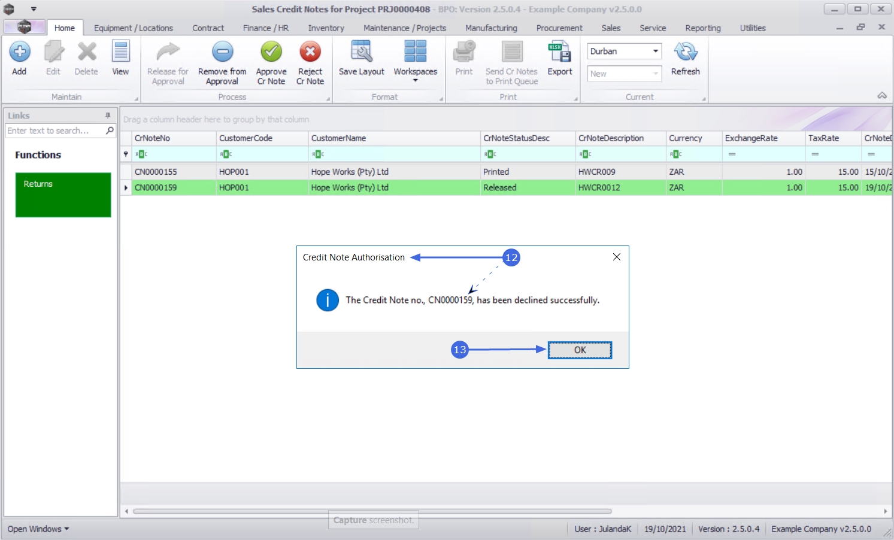Click OK in the authorisation dialog
The width and height of the screenshot is (894, 540).
tap(580, 350)
